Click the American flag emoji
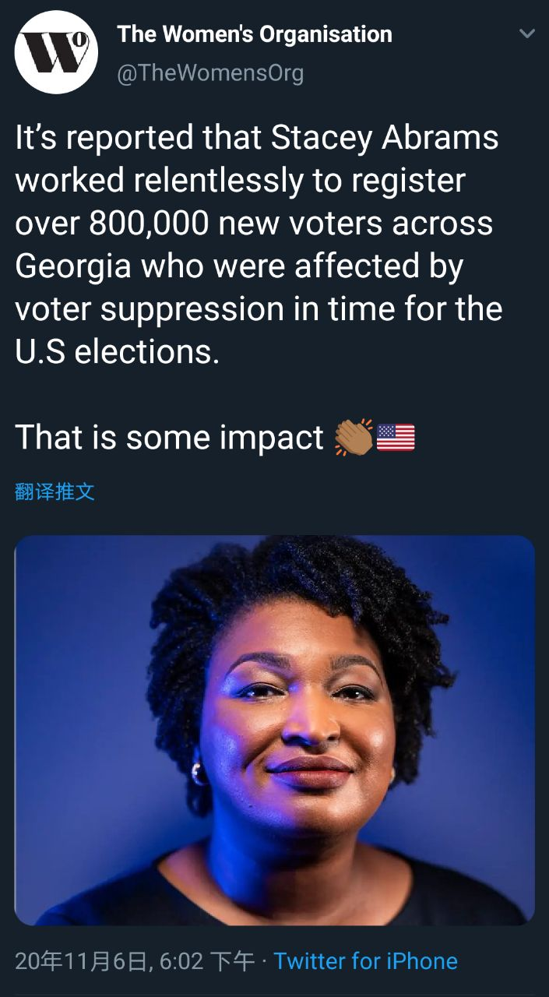This screenshot has width=549, height=997. coord(396,438)
